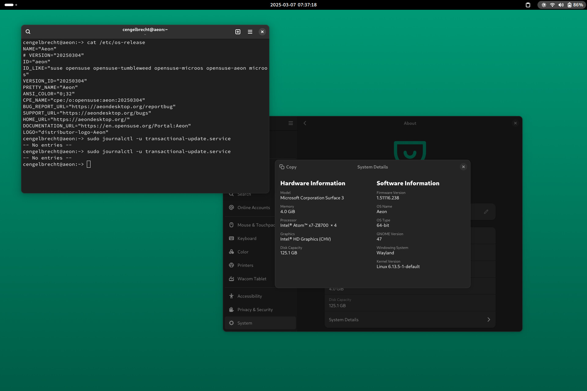Select Online Accounts in Settings sidebar

click(x=250, y=207)
